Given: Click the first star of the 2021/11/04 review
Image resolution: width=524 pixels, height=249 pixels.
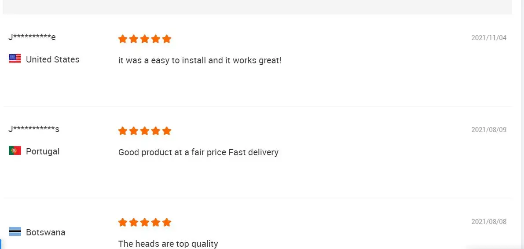Looking at the screenshot, I should 123,39.
